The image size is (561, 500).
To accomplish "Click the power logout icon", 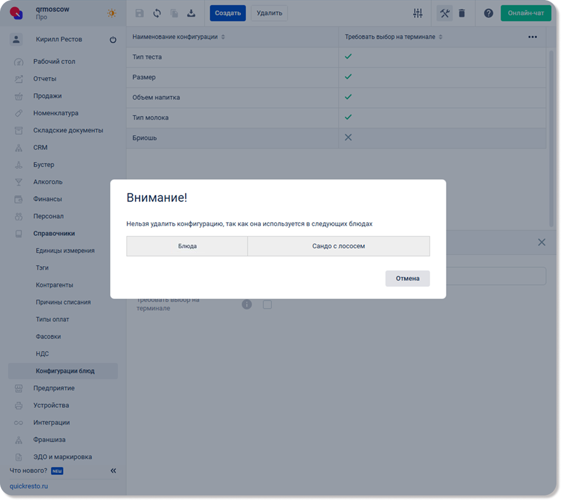I will tap(113, 40).
